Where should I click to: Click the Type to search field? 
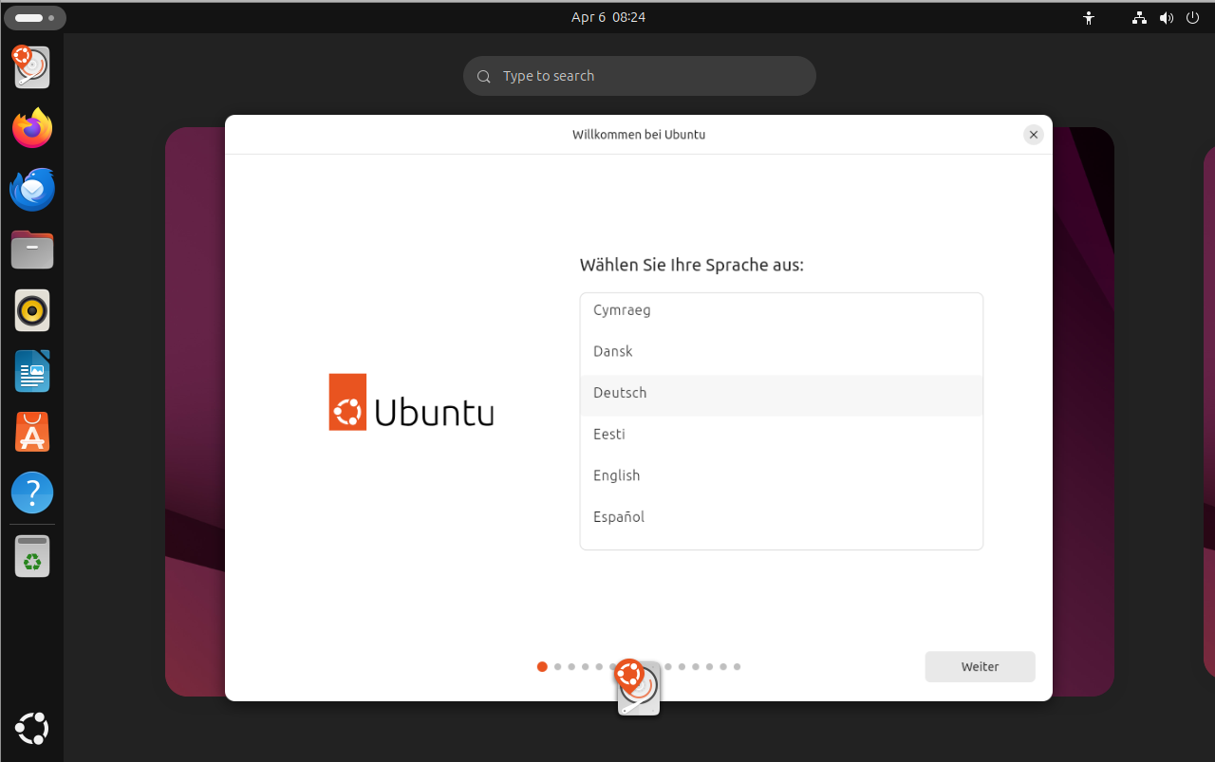(640, 76)
